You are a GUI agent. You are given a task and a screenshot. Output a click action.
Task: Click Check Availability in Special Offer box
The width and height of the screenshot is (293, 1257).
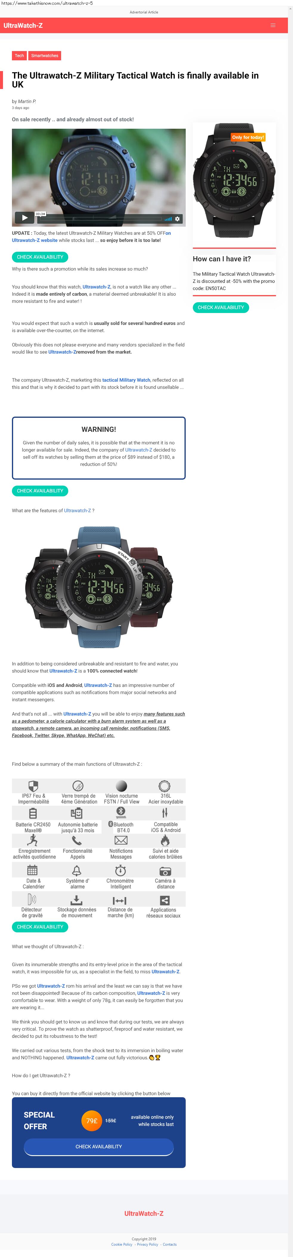99,1147
